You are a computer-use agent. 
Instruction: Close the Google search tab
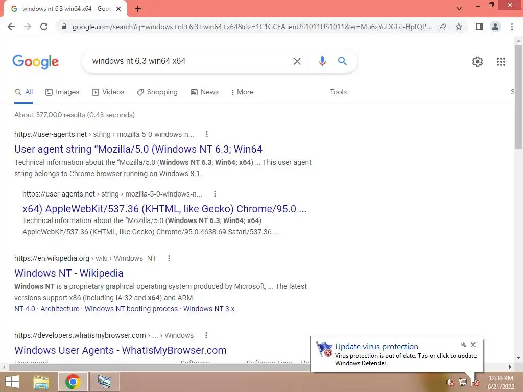pos(118,9)
